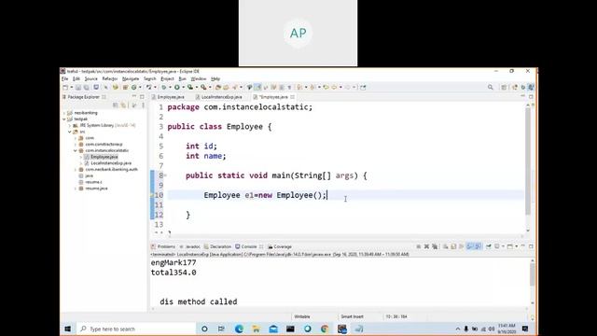This screenshot has height=336, width=597.
Task: Open Chrome from the taskbar
Action: coord(325,329)
